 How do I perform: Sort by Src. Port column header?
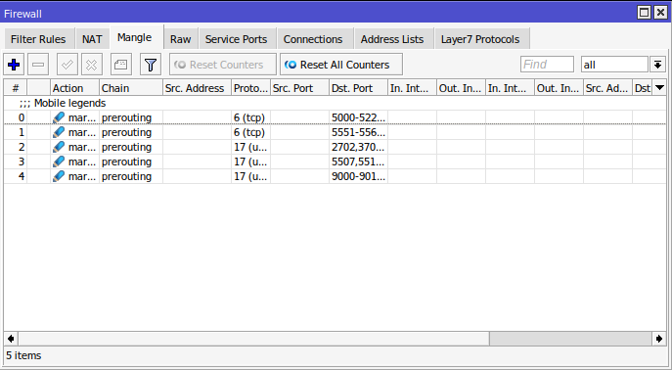point(299,88)
